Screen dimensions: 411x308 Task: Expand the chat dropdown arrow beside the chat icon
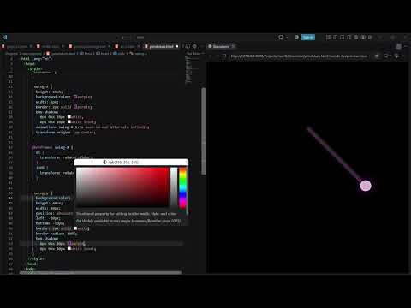[x=286, y=38]
